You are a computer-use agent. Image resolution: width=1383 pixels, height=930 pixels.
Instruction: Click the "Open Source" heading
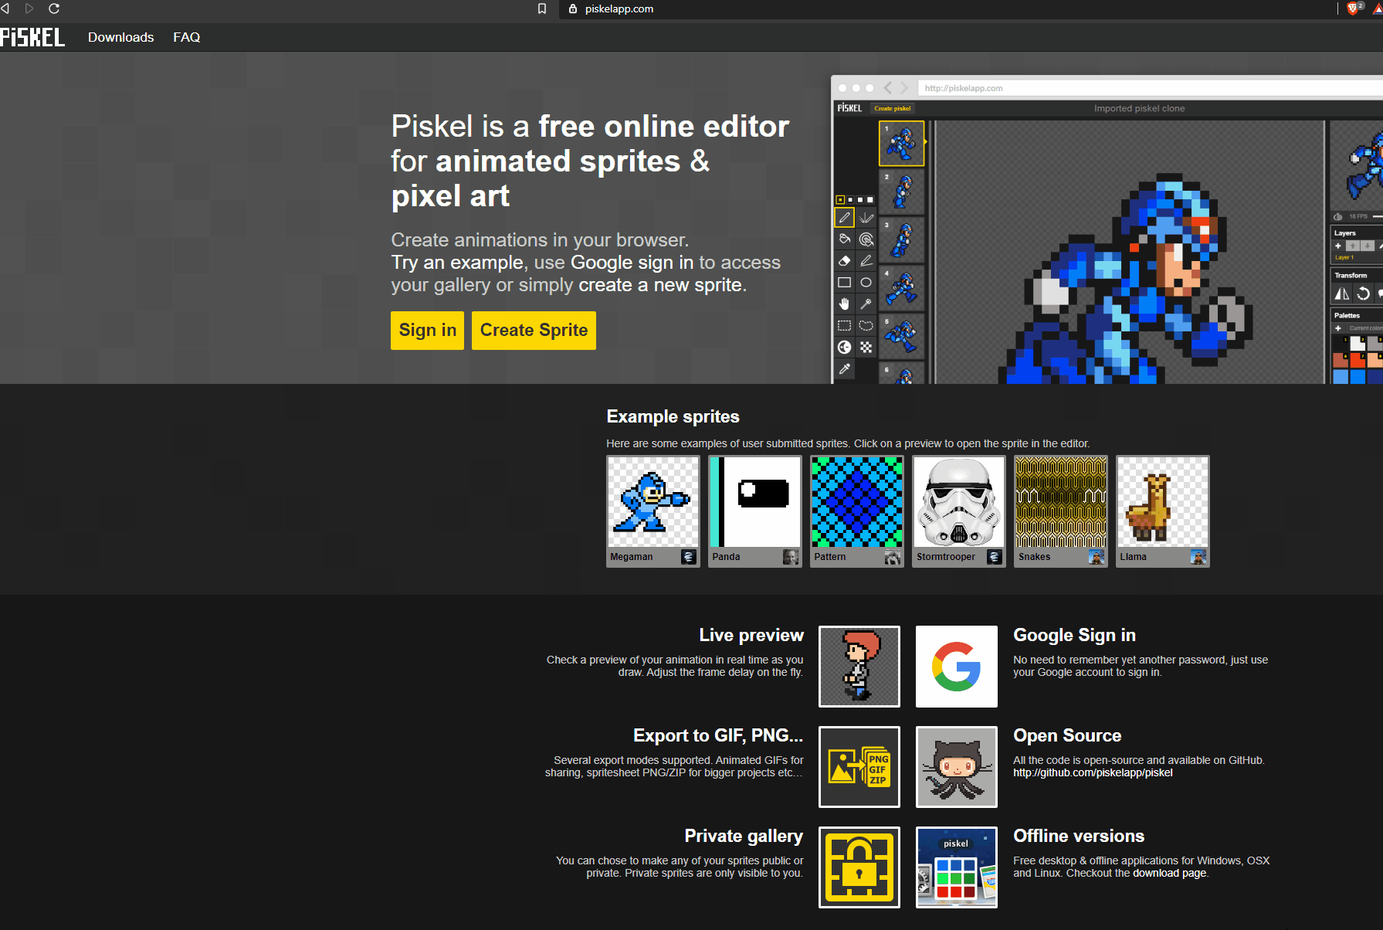click(1067, 736)
